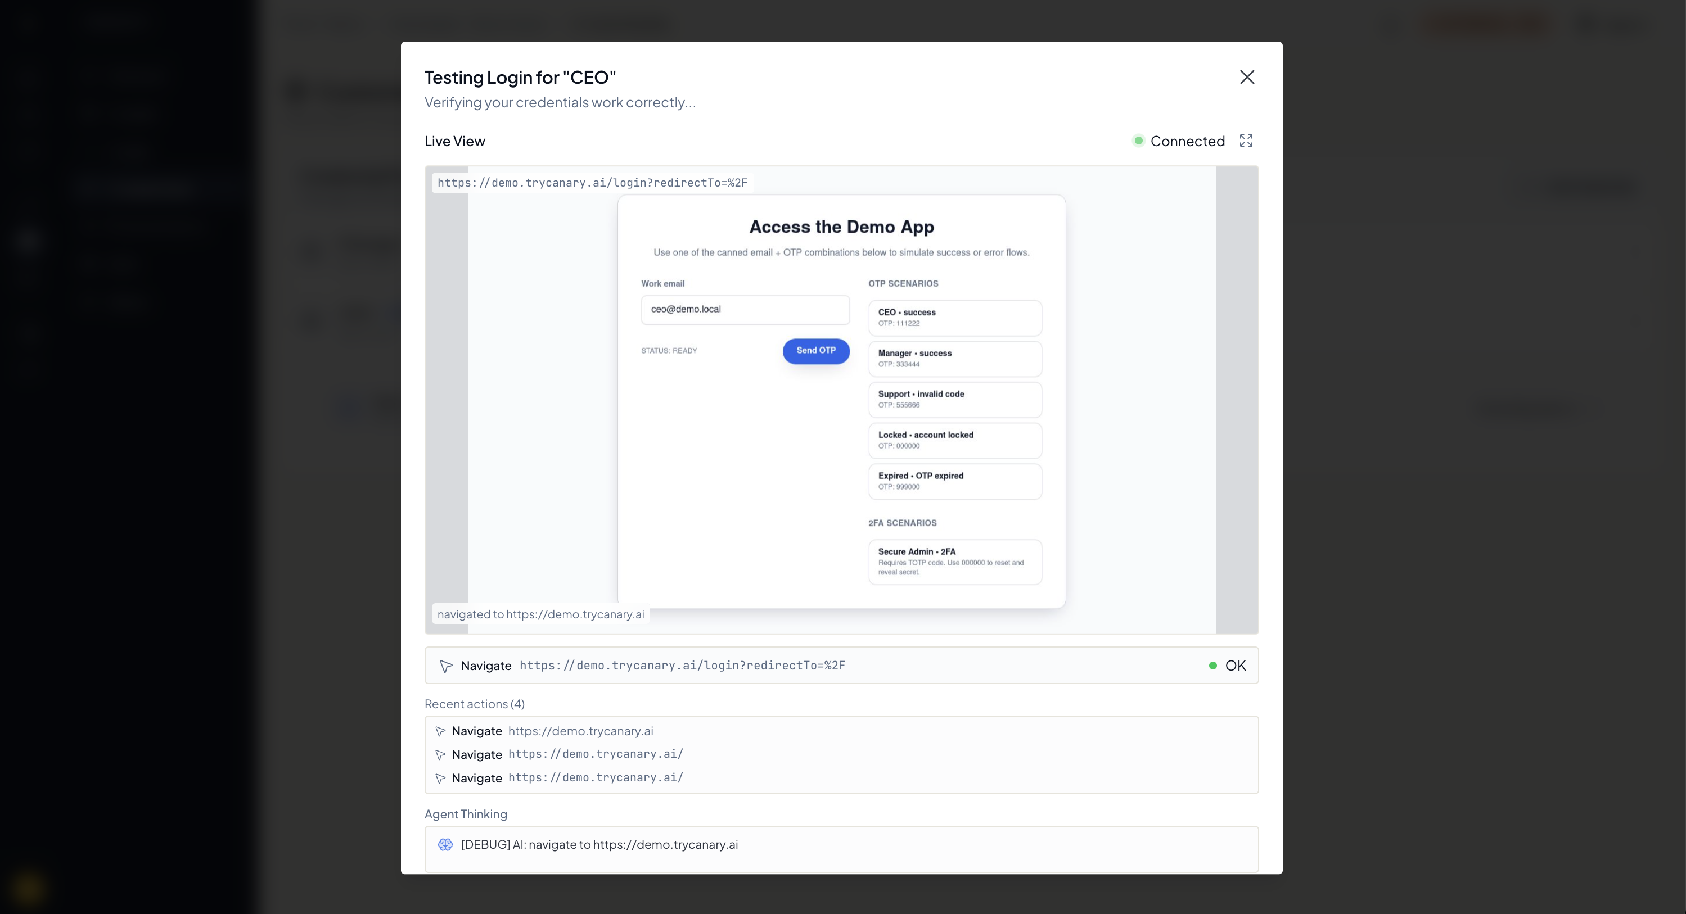Click the STATUS: READY label

669,351
